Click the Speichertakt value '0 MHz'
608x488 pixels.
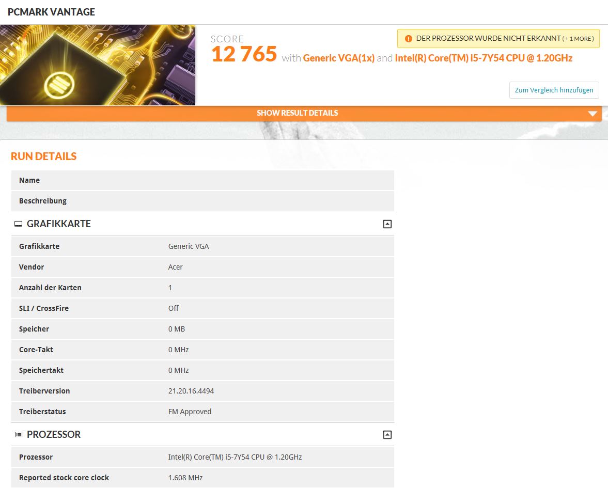[x=178, y=370]
